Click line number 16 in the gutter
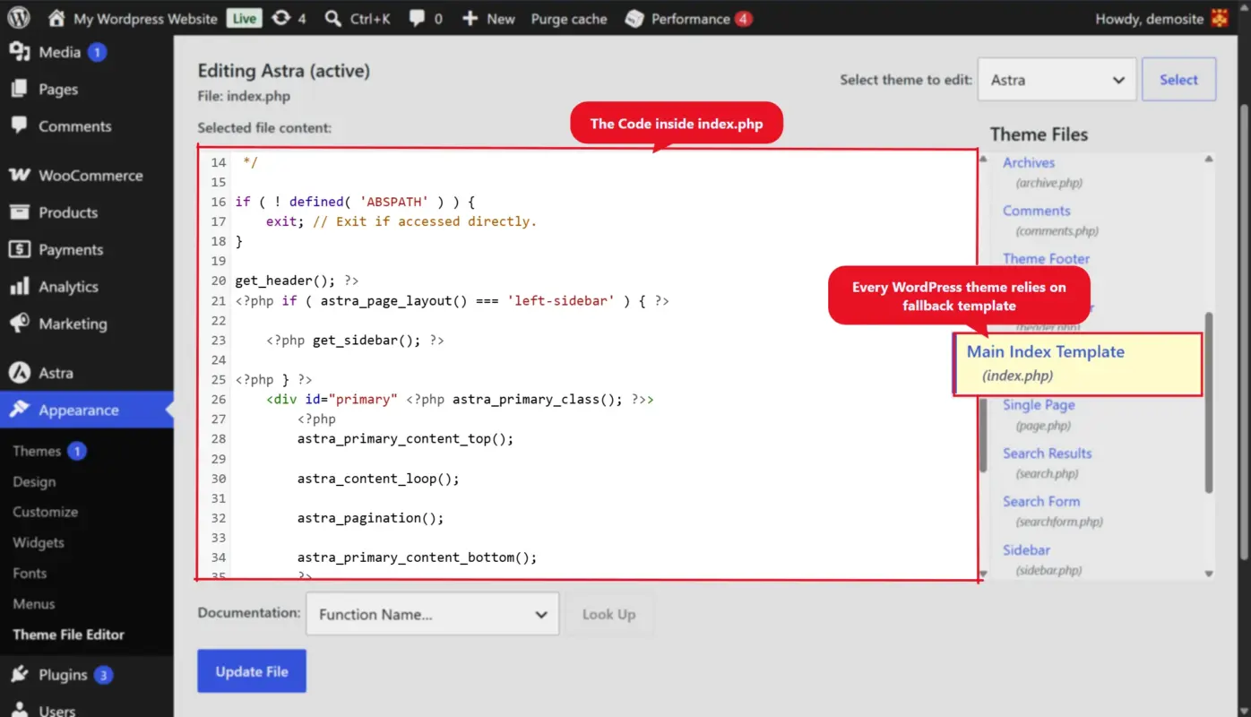Screen dimensions: 1251x717 (218, 202)
